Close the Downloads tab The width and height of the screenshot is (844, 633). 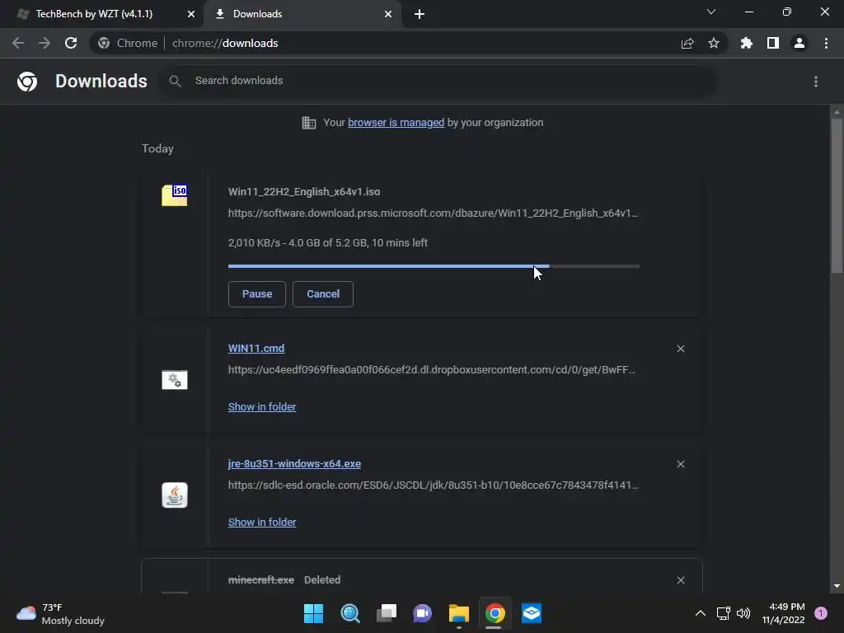(x=388, y=14)
